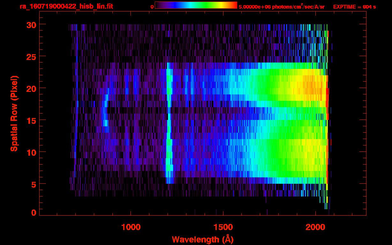The width and height of the screenshot is (392, 245).
Task: Click the dark purple start of the color bar
Action: coord(158,5)
